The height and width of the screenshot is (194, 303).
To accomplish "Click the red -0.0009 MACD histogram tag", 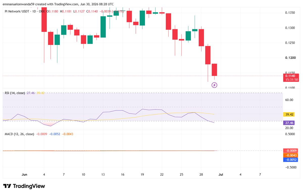I will coord(291,151).
